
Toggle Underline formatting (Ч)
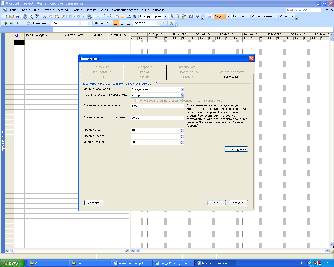coord(108,23)
